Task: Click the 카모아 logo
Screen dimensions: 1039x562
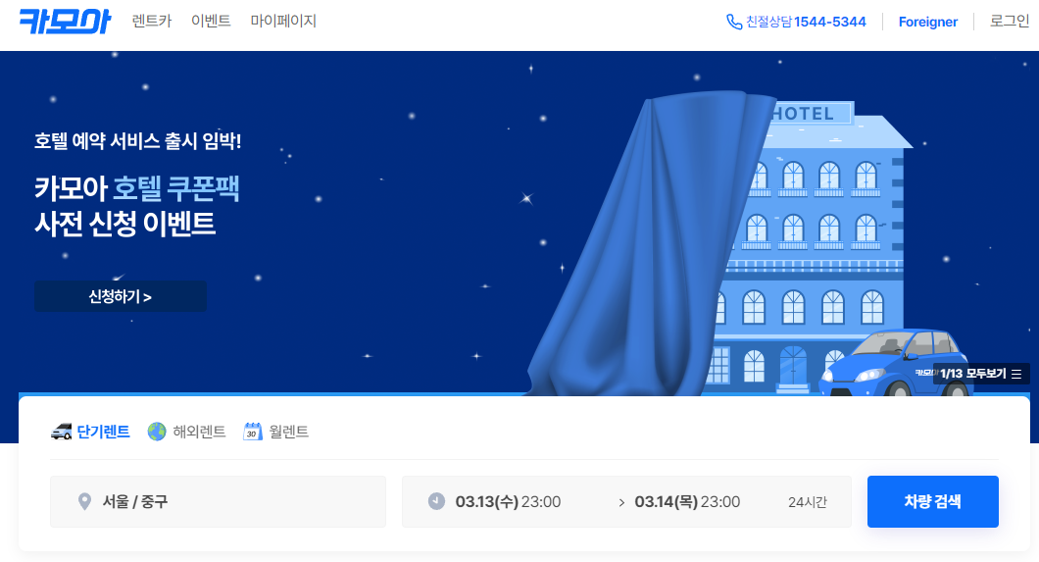Action: 65,22
